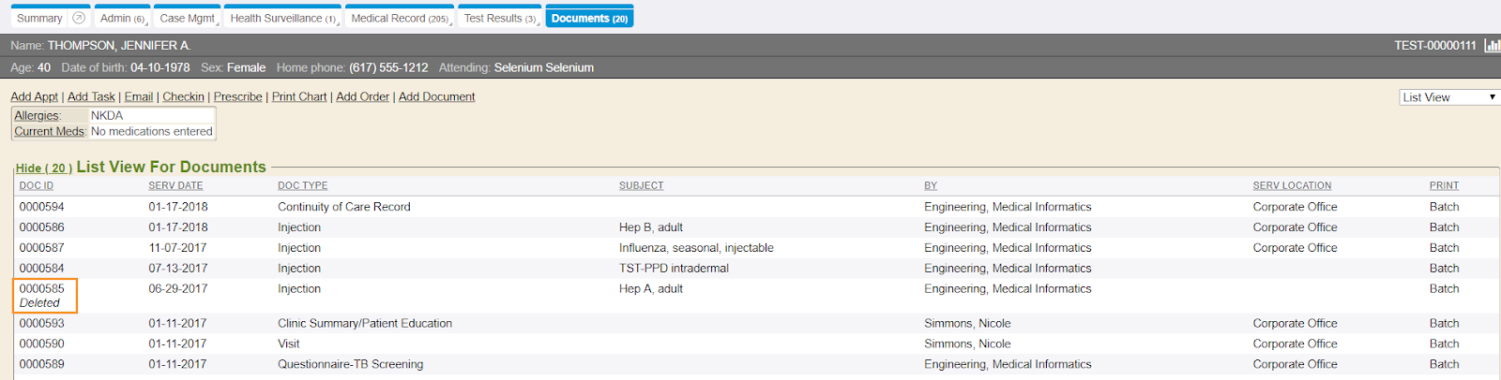Image resolution: width=1501 pixels, height=380 pixels.
Task: Click the arrow icon beside Summary tab
Action: [x=79, y=18]
